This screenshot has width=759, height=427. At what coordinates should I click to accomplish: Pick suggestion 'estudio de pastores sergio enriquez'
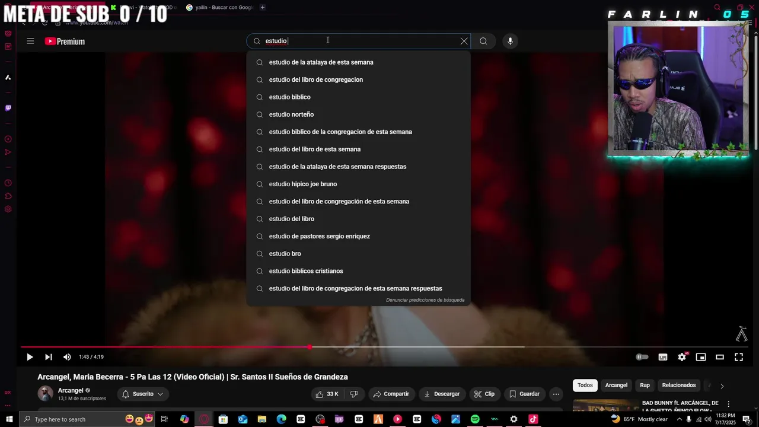click(x=359, y=236)
